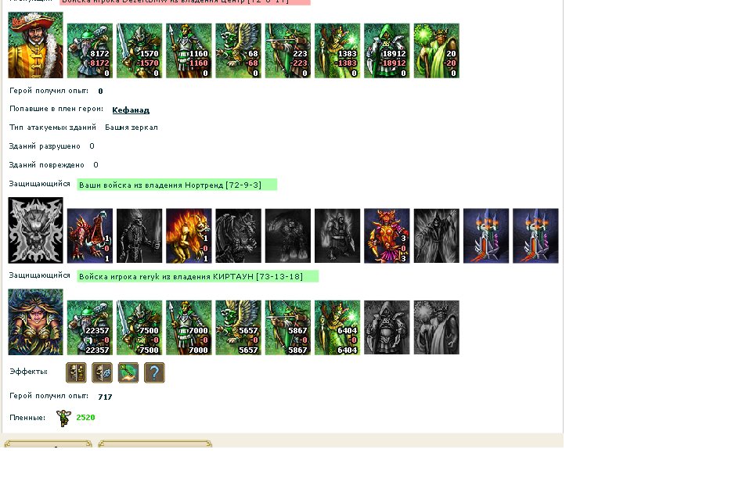Select the reryk archer unit showing 5867

(x=287, y=328)
